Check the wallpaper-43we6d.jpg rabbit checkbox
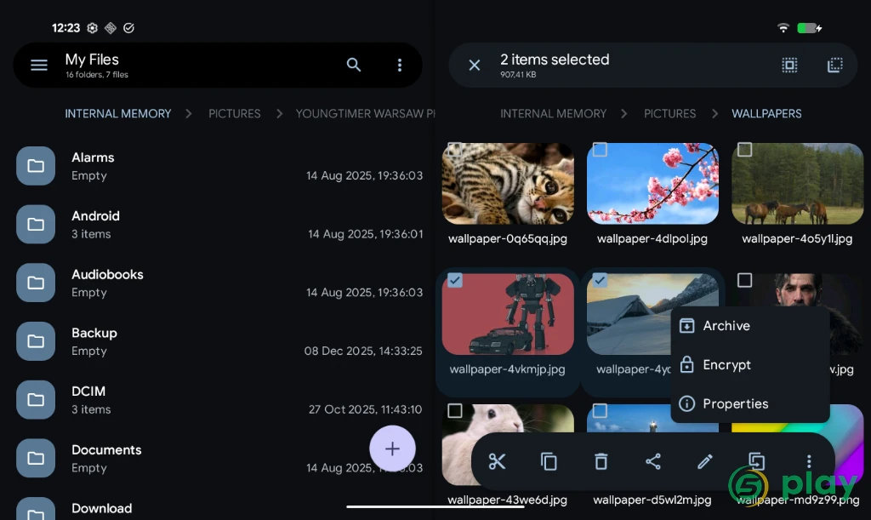The image size is (871, 520). 454,410
